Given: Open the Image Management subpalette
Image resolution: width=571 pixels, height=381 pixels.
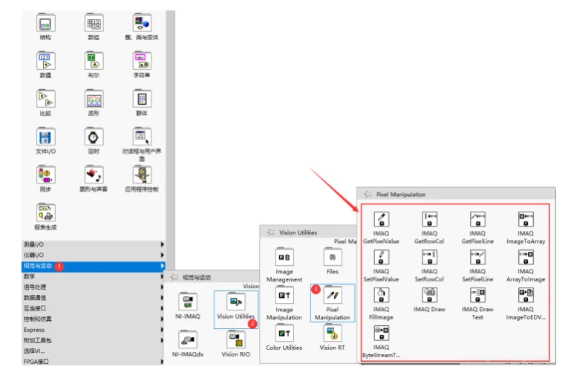Looking at the screenshot, I should point(284,257).
